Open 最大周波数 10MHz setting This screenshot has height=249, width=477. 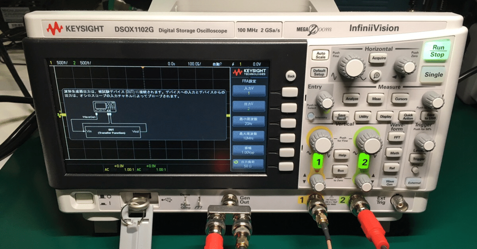(249, 136)
